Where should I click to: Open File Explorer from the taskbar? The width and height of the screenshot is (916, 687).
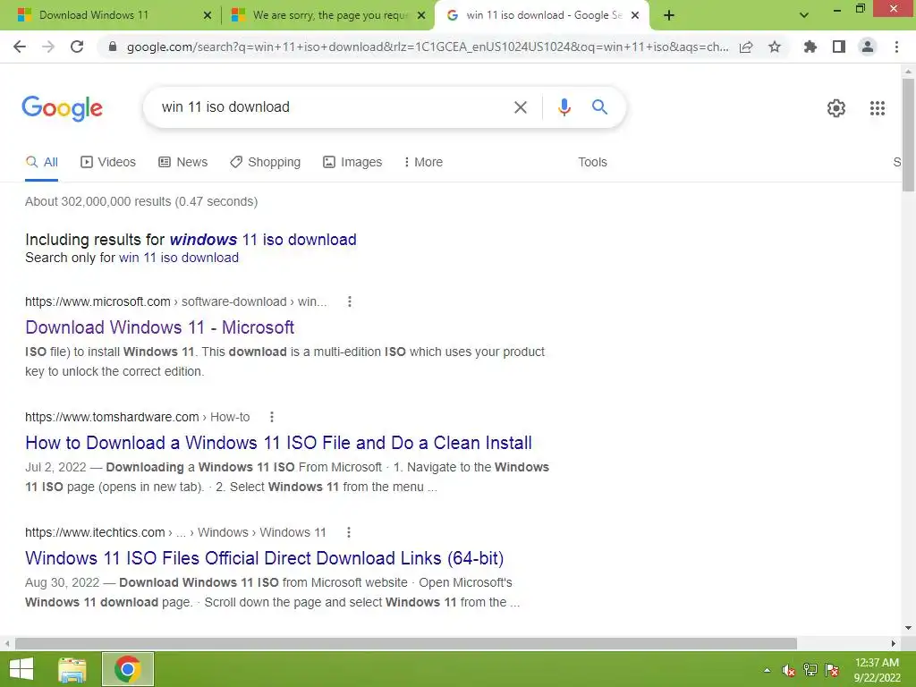72,669
